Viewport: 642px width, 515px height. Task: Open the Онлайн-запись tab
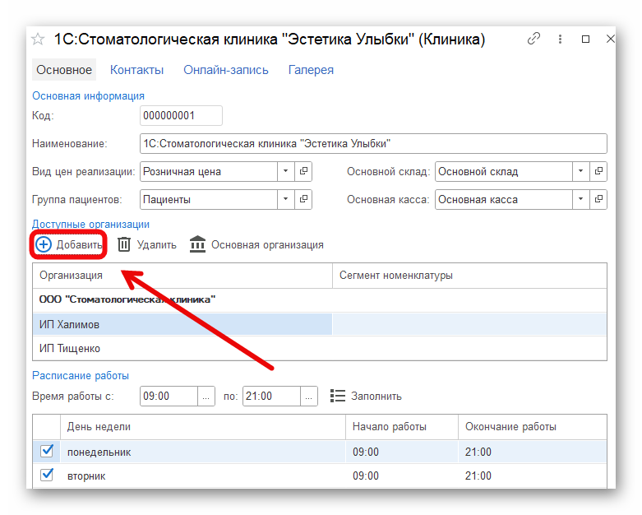(225, 70)
